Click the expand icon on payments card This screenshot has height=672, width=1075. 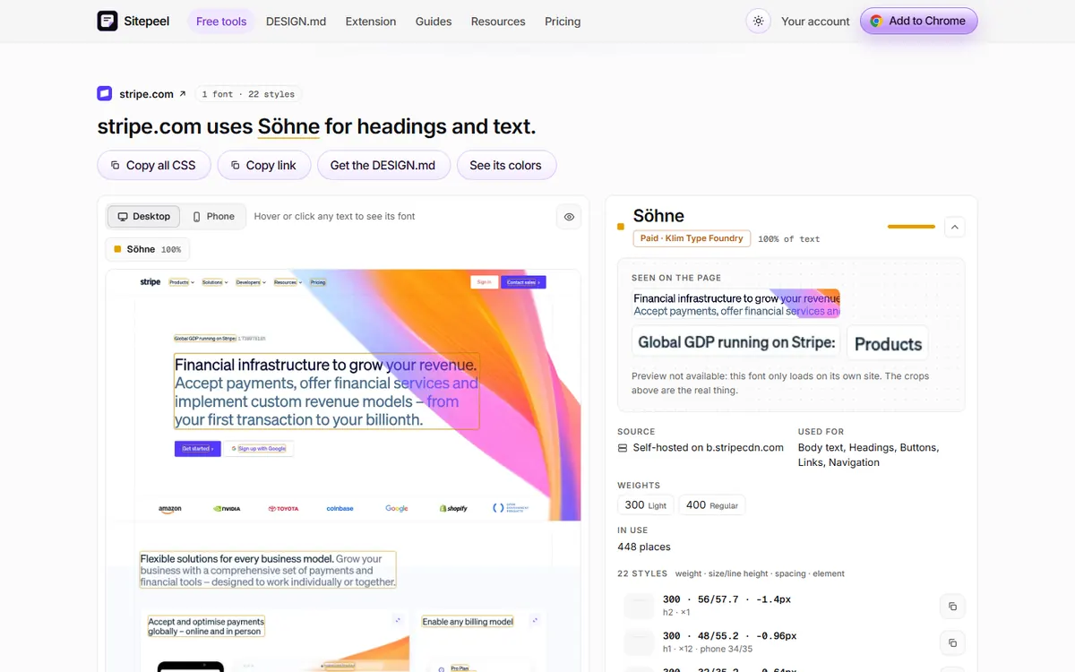(x=398, y=619)
